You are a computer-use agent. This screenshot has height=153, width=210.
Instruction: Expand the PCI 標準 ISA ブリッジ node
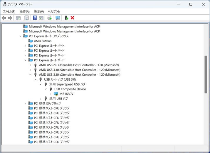click(x=25, y=104)
